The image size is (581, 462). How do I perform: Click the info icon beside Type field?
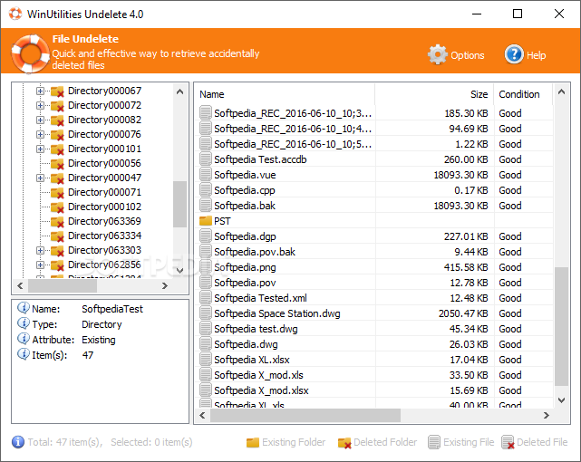24,323
